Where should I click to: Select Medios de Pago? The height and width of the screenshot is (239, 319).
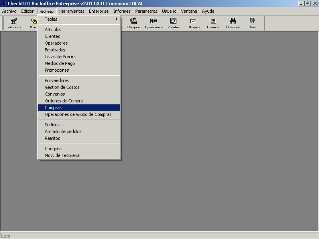click(79, 63)
